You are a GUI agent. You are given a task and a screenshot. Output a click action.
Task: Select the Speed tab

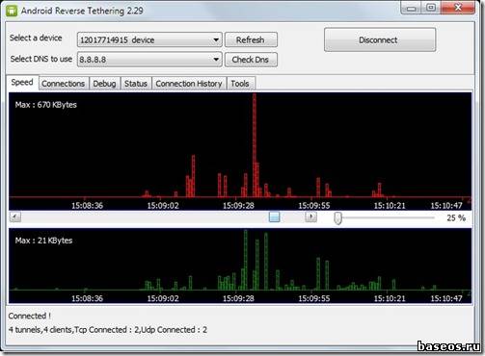pos(22,83)
